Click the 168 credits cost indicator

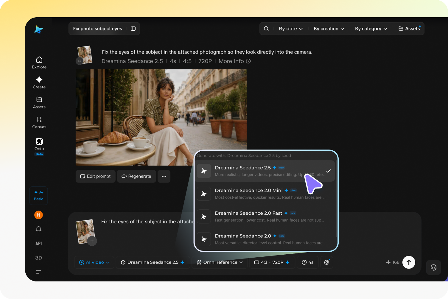coord(393,262)
